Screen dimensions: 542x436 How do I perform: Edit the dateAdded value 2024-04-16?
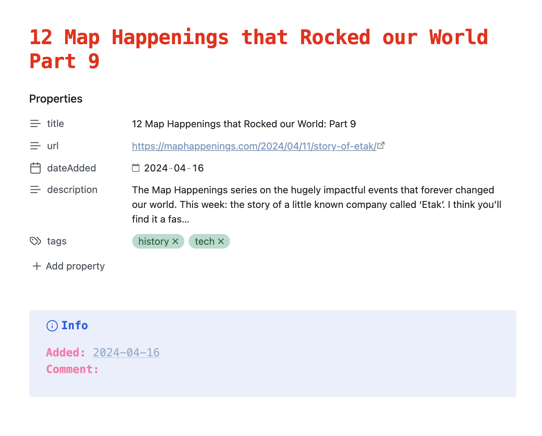[174, 168]
